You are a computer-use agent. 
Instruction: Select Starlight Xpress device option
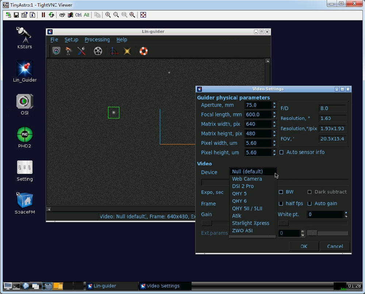253,223
